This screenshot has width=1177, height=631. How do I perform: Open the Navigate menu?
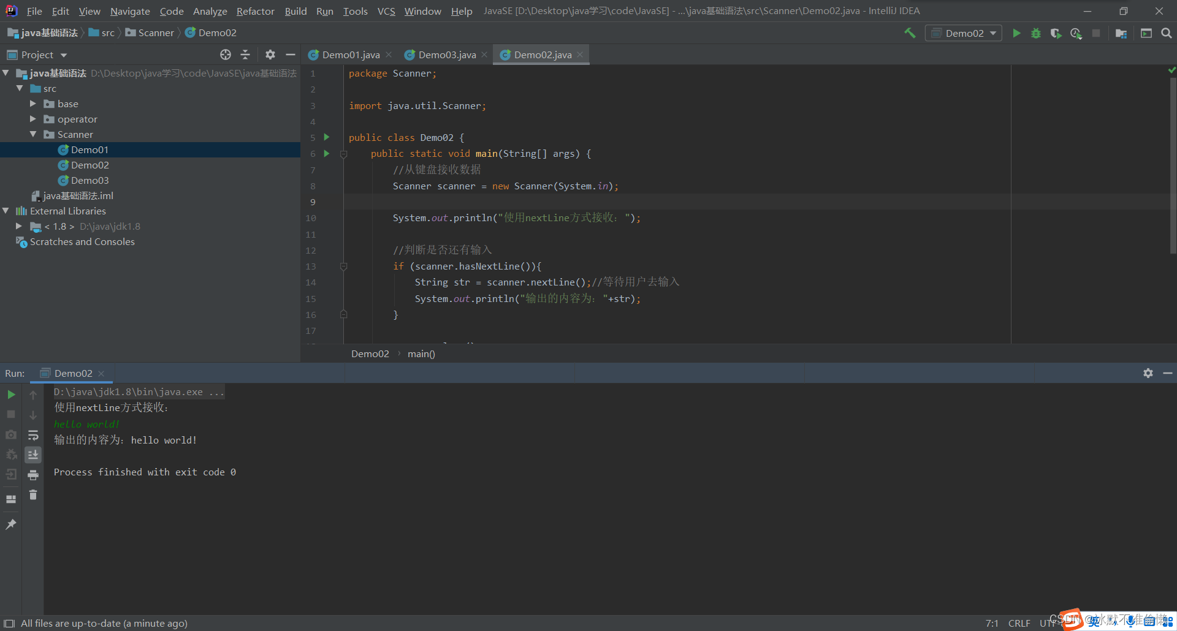tap(130, 11)
